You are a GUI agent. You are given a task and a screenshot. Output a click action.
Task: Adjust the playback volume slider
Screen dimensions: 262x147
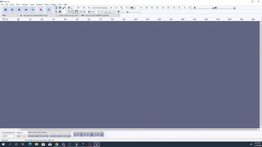[226, 8]
